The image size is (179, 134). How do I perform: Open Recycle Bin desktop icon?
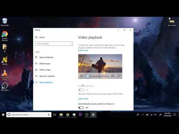point(5,22)
